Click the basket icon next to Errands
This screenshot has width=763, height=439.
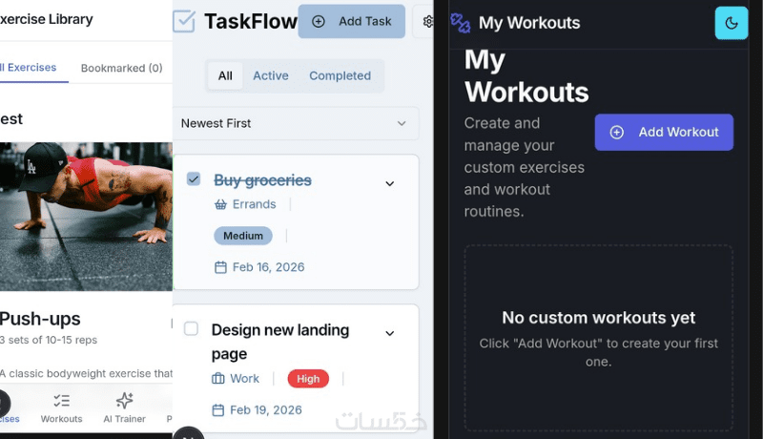point(220,204)
